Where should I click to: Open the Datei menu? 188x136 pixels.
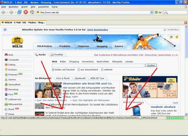point(4,7)
